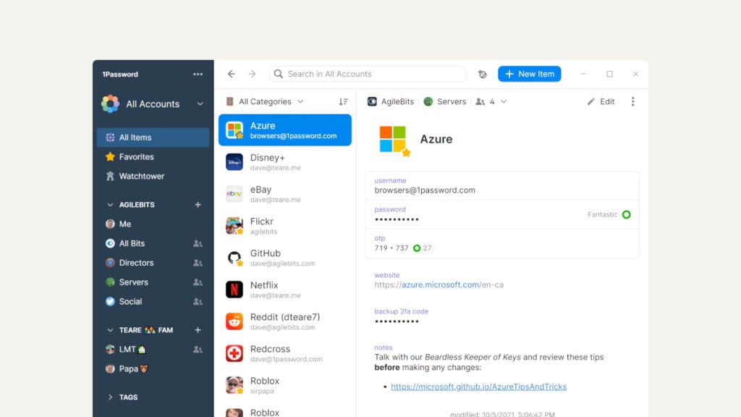Select the Flickr item

[285, 226]
